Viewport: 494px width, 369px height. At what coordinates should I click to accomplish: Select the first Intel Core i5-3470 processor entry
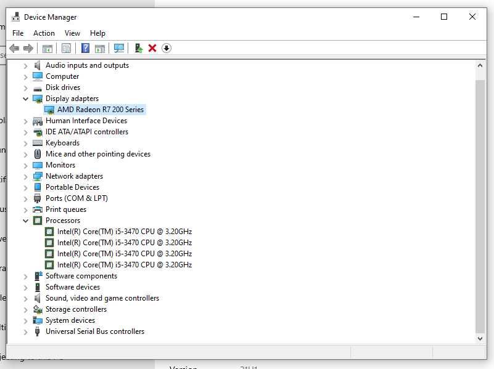[x=125, y=232]
